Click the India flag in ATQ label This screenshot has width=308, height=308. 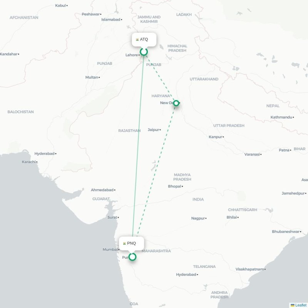[x=137, y=40]
